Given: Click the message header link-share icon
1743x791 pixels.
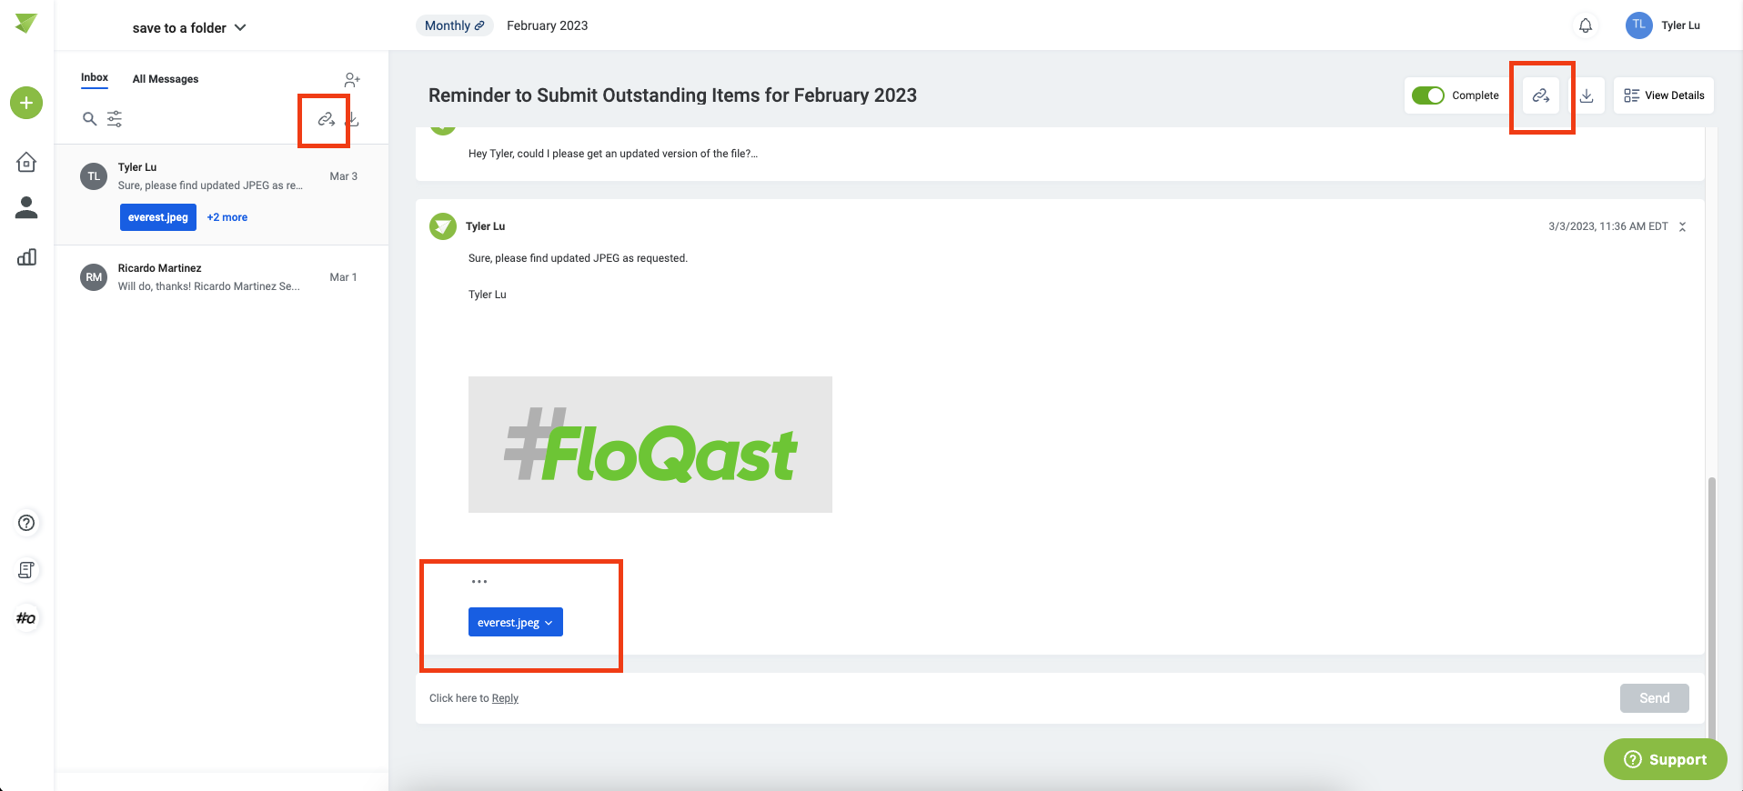Looking at the screenshot, I should 1541,95.
